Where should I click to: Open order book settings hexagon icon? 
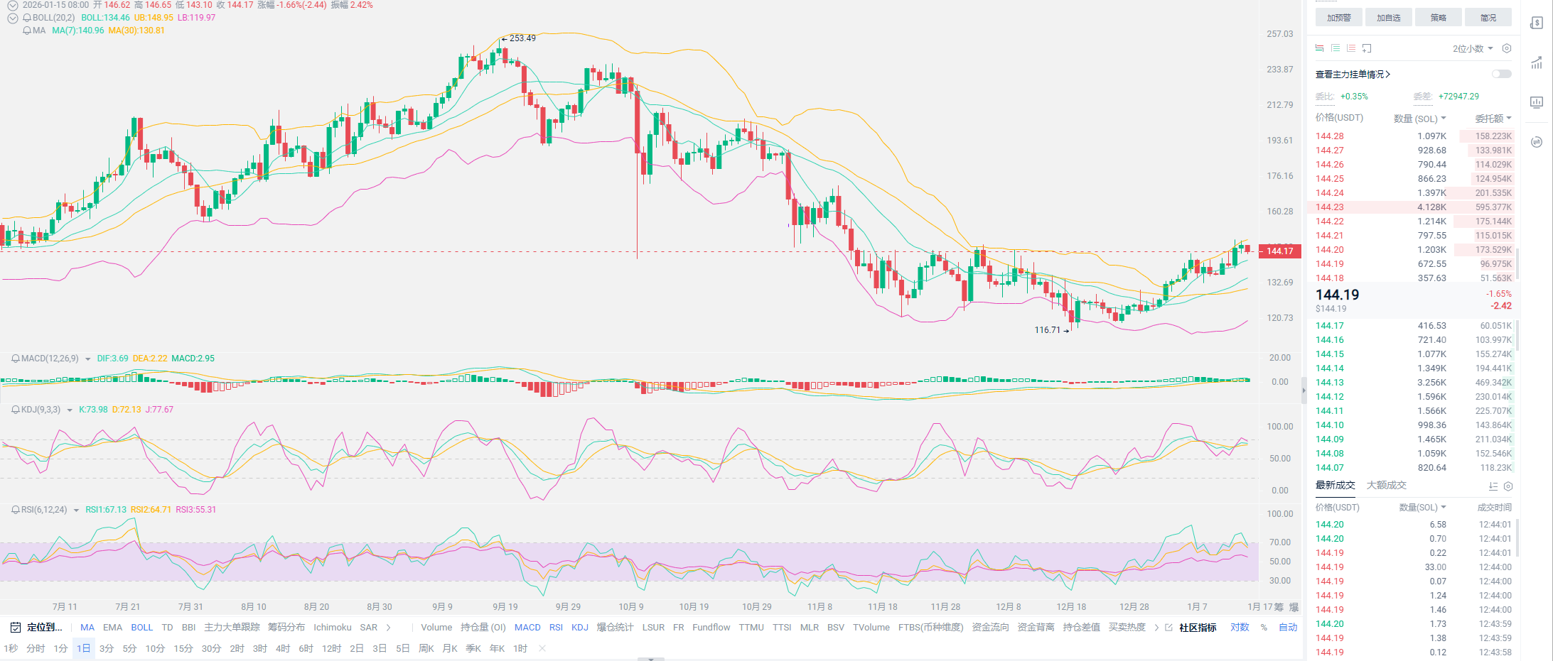point(1506,48)
